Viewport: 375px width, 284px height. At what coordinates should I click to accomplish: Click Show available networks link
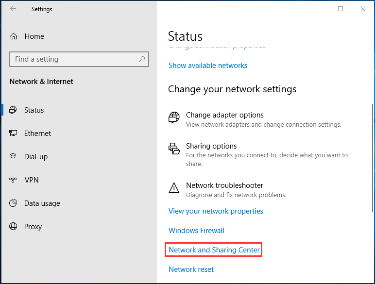(x=208, y=66)
